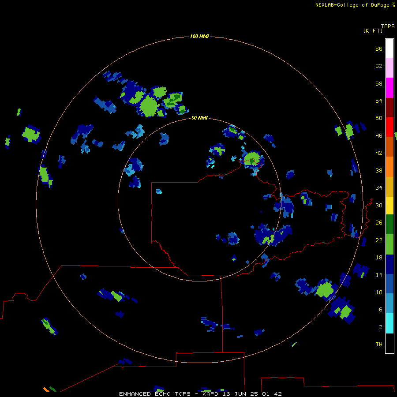
Task: Click the 'NEXLAB-College of DuPage' text
Action: coord(352,5)
